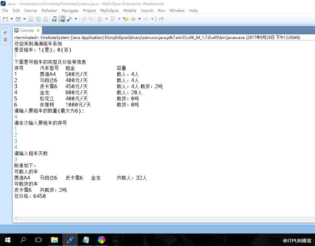Image resolution: width=315 pixels, height=246 pixels.
Task: Click the external link icon at toolbar end
Action: coord(161,19)
